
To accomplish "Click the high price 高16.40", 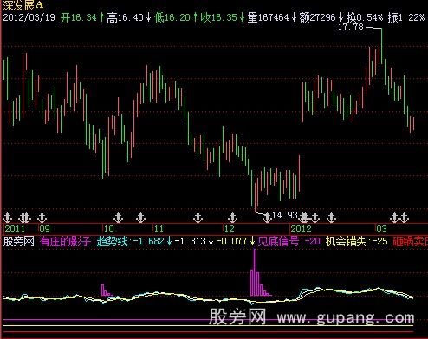I will coord(125,17).
